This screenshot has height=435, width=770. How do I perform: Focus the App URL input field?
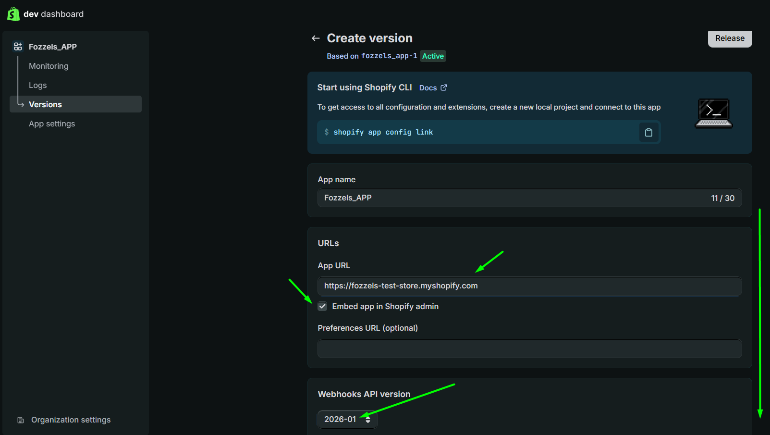coord(529,286)
